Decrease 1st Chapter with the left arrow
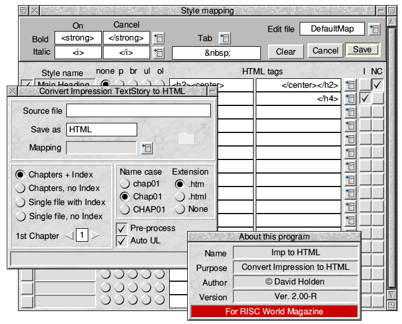 pos(69,236)
